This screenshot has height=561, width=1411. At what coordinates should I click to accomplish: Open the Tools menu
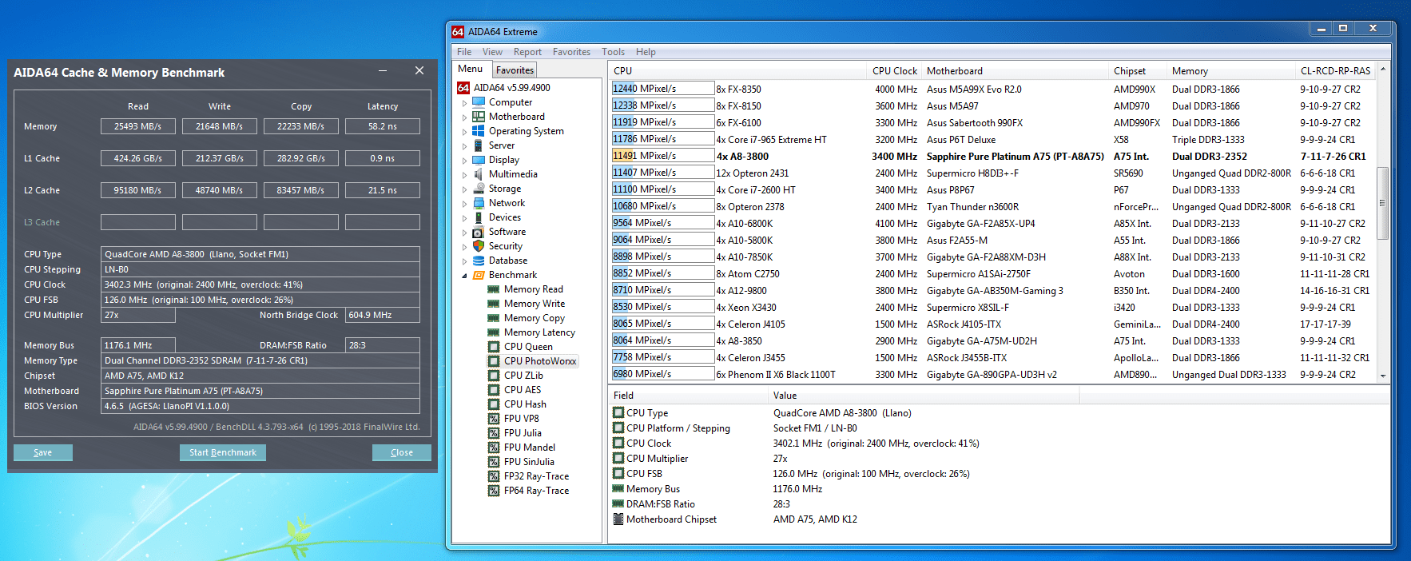614,52
